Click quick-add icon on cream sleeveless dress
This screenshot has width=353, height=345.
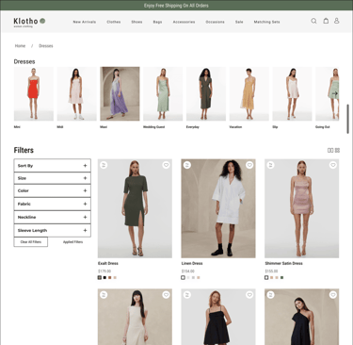(x=104, y=294)
